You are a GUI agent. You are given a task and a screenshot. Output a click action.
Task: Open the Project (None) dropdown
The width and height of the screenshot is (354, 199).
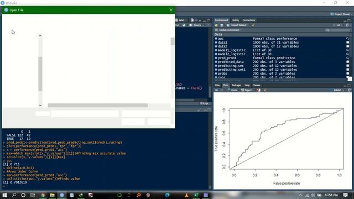341,14
